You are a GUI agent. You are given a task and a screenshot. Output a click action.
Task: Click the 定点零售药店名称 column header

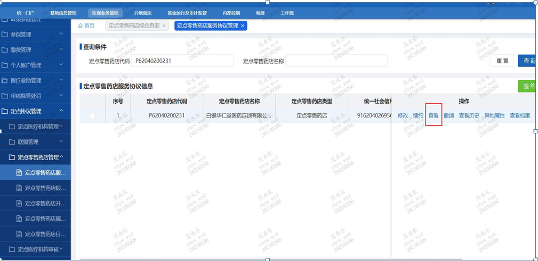[239, 101]
